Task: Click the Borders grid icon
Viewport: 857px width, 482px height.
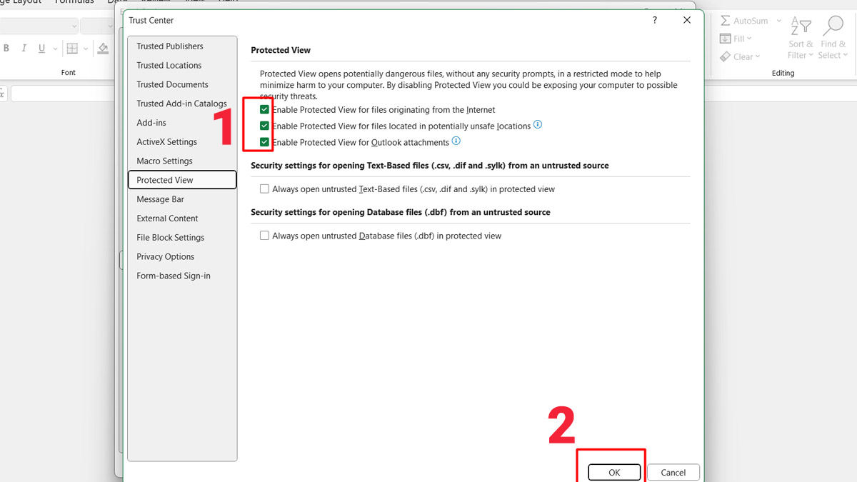Action: [x=72, y=49]
